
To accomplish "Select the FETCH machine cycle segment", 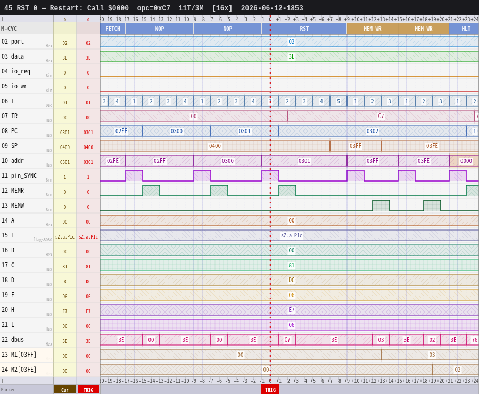I will [113, 29].
